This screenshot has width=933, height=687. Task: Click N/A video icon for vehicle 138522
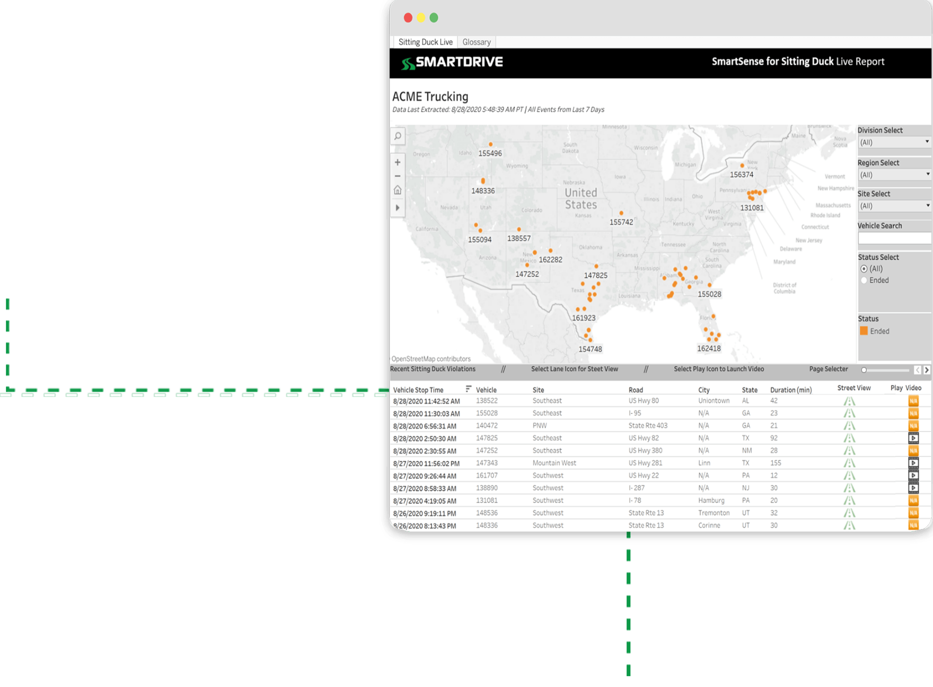pos(913,401)
